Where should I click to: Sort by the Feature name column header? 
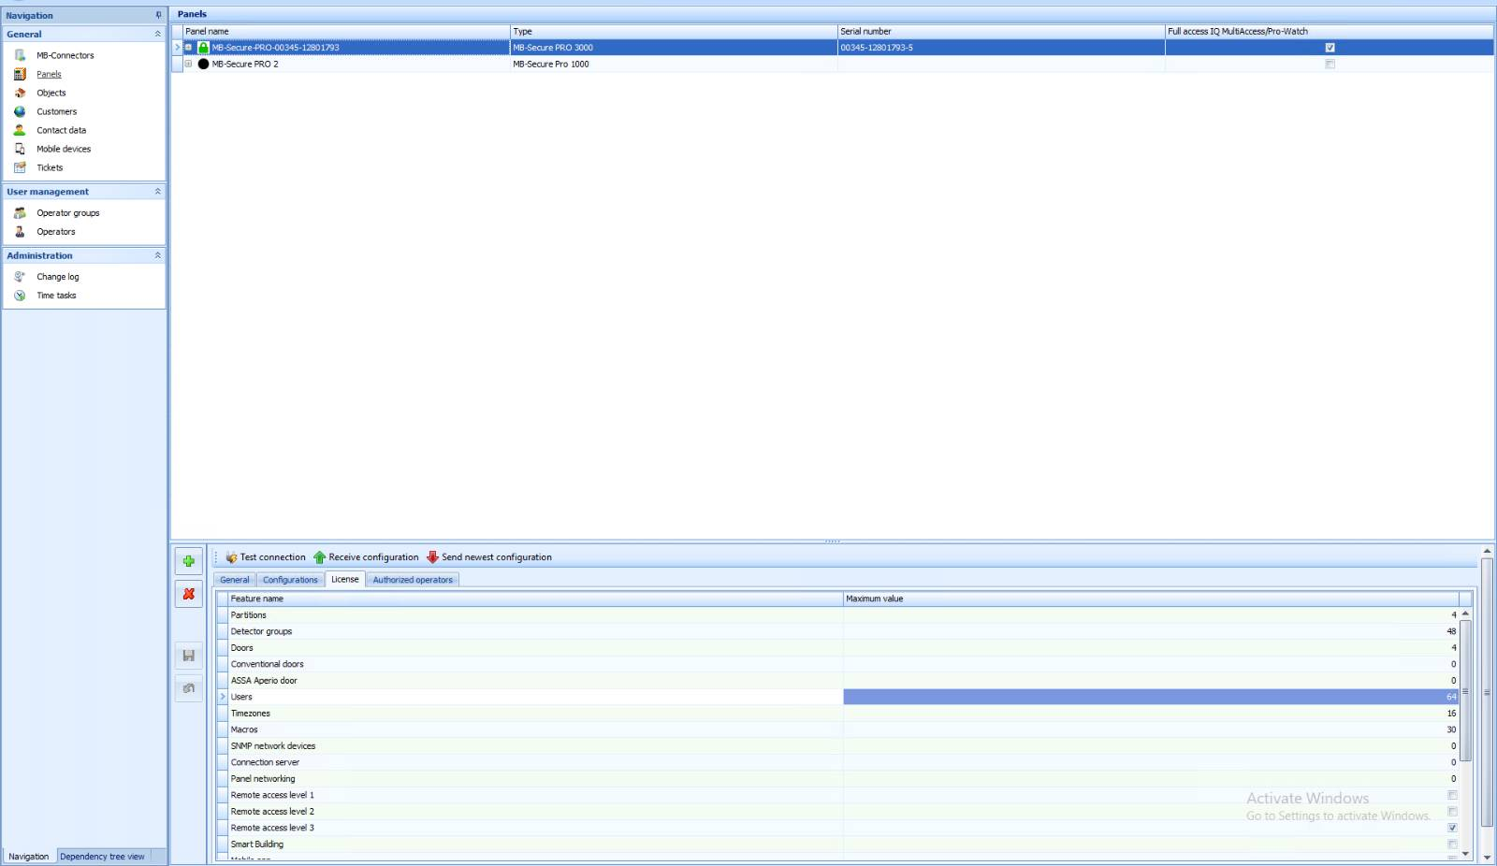tap(535, 599)
